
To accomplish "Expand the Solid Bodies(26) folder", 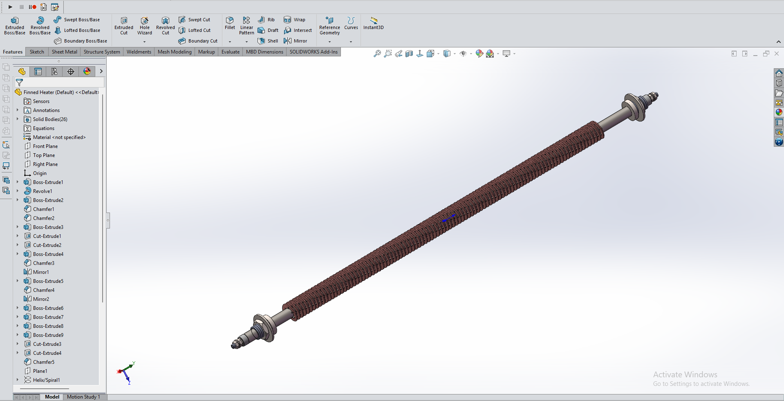I will point(18,119).
